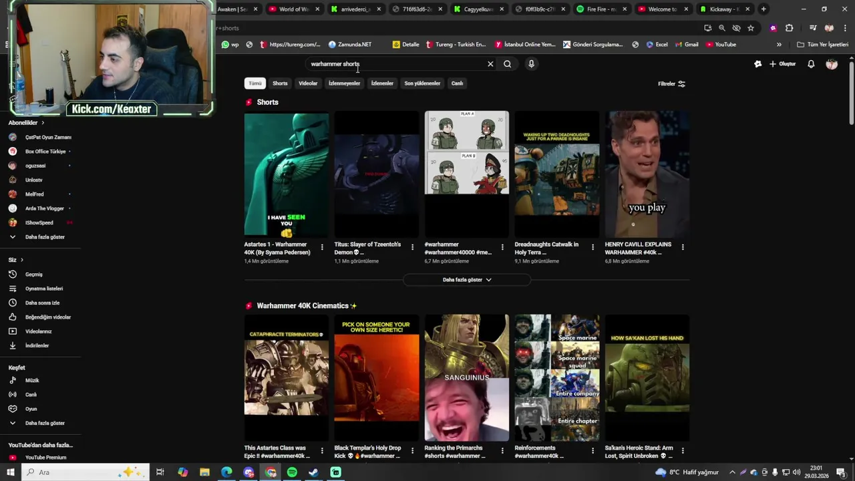Select the Videolar filter chip

308,84
